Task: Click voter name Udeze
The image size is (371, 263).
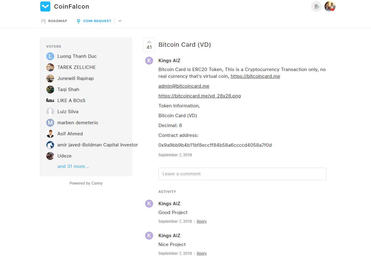Action: (64, 156)
